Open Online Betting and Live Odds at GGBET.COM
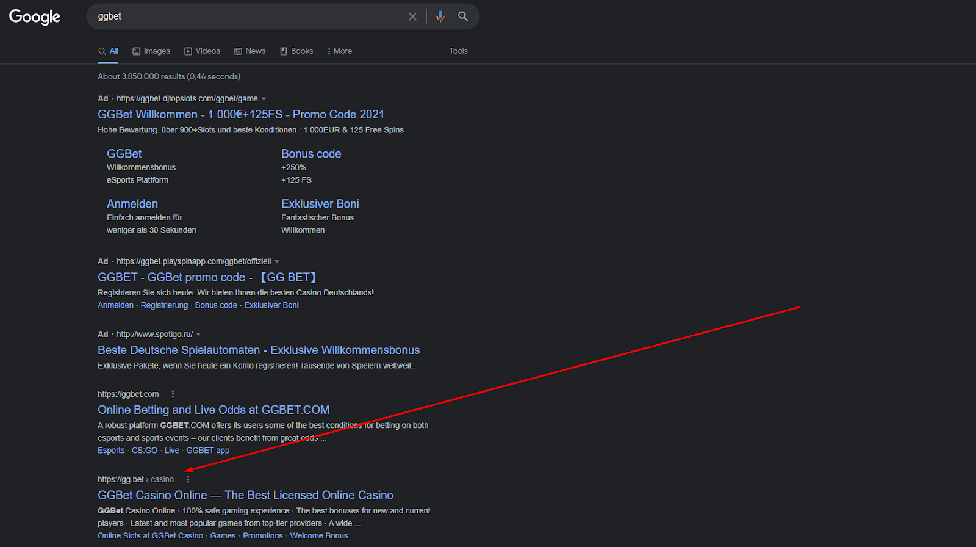 point(213,410)
